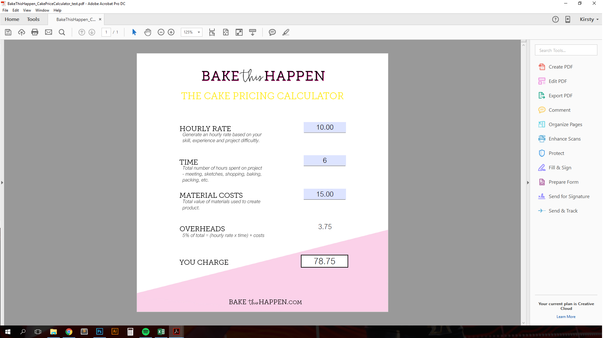
Task: Click the page number field
Action: tap(106, 32)
